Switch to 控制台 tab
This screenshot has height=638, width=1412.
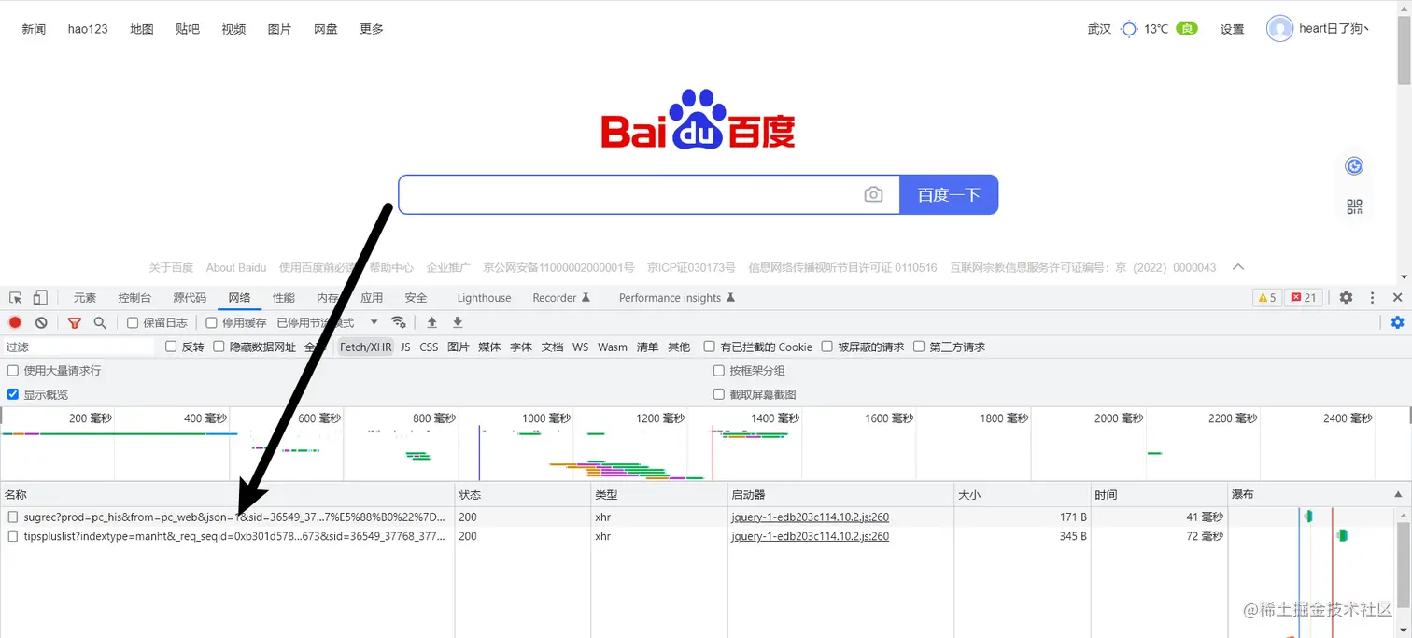click(134, 298)
